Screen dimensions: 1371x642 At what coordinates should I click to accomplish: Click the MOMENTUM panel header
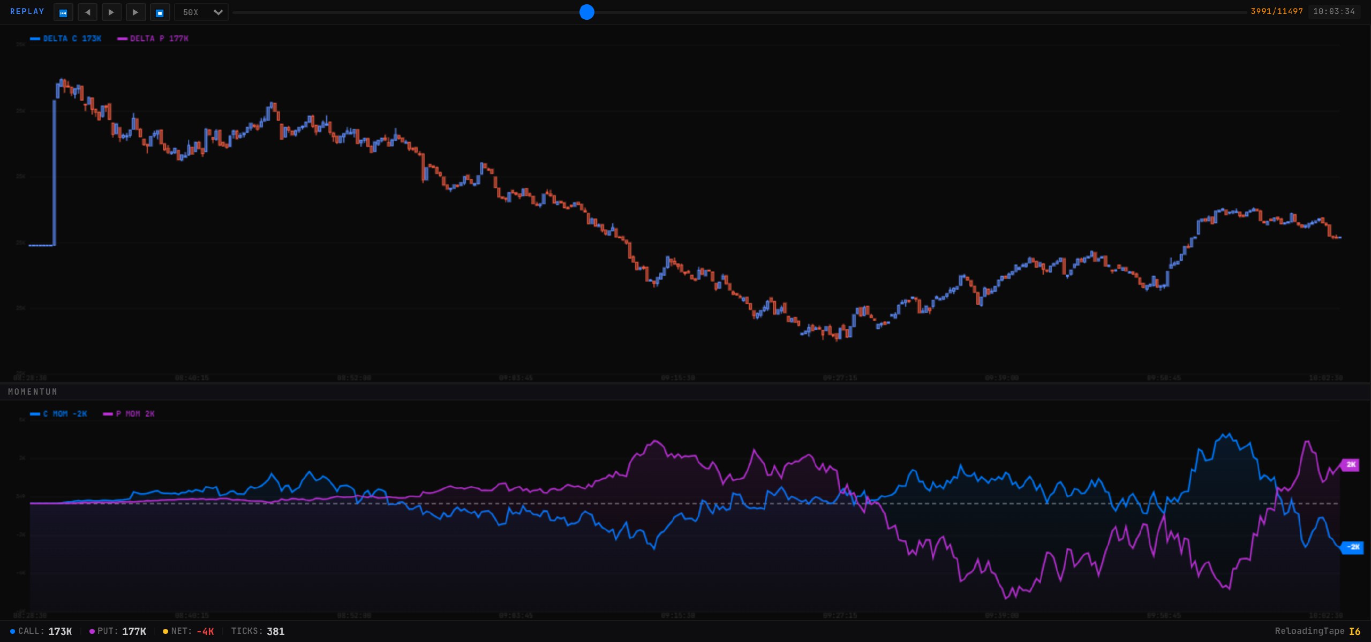tap(33, 392)
